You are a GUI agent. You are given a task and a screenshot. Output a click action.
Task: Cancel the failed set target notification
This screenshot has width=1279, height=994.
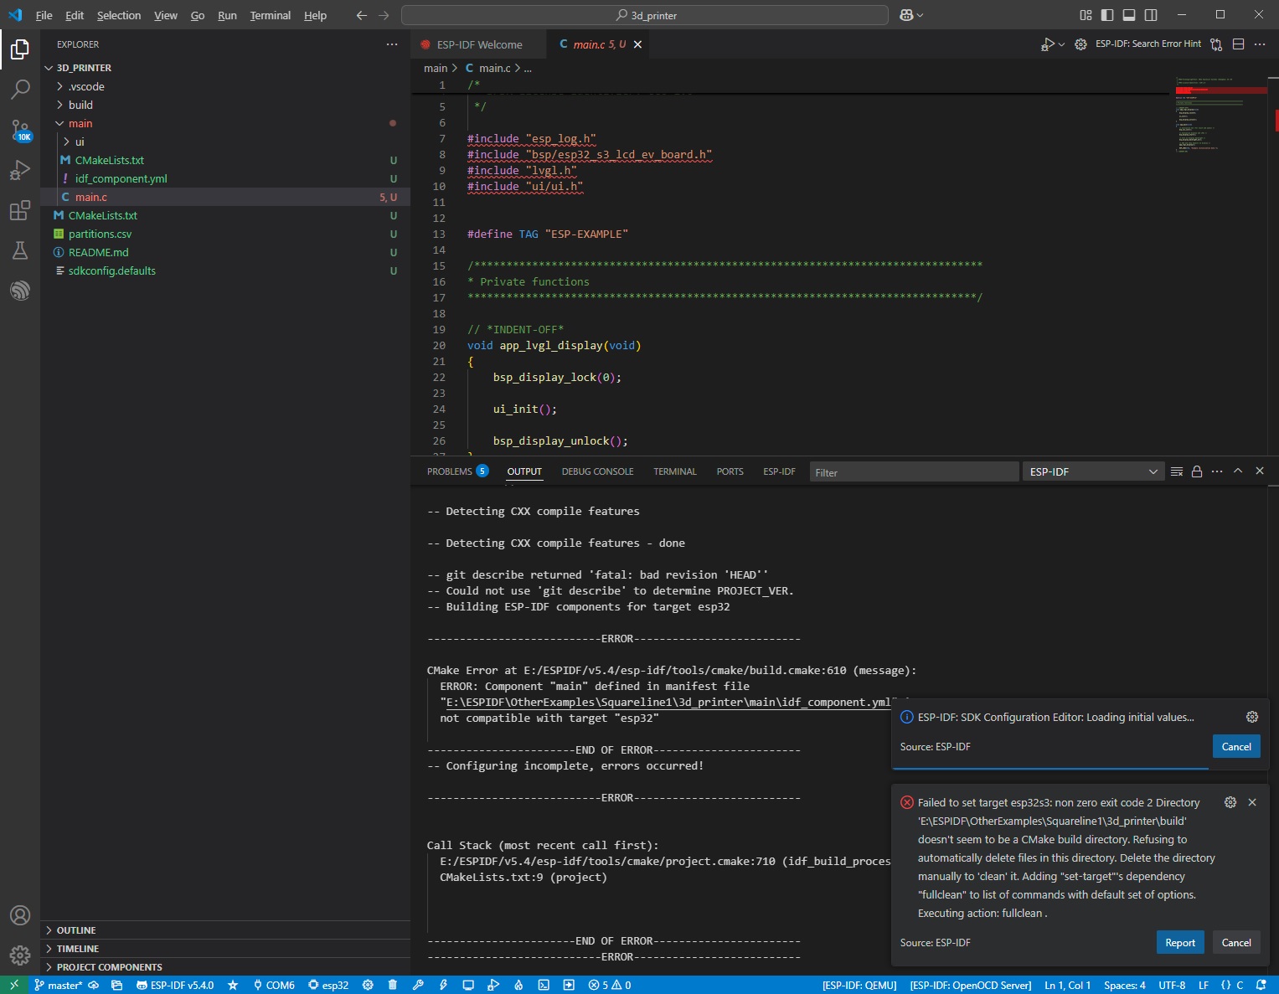coord(1236,942)
